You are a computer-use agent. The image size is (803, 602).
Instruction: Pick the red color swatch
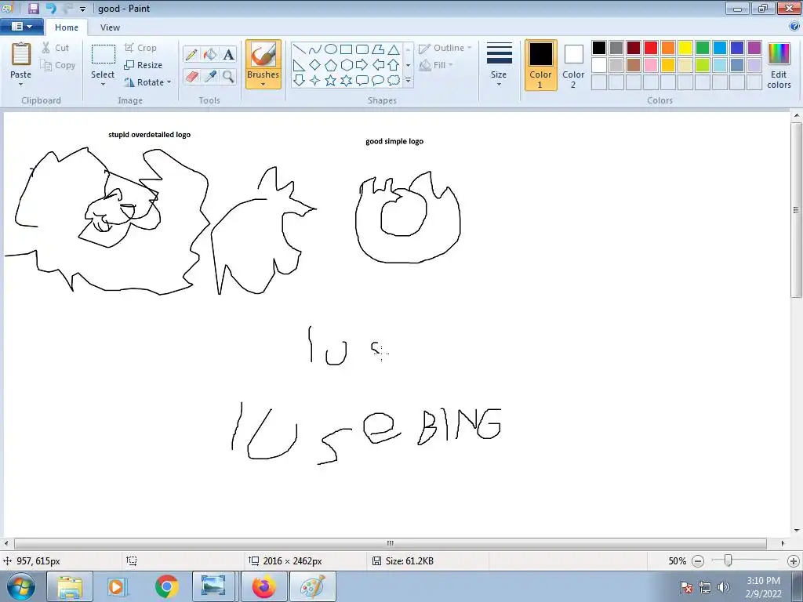650,48
